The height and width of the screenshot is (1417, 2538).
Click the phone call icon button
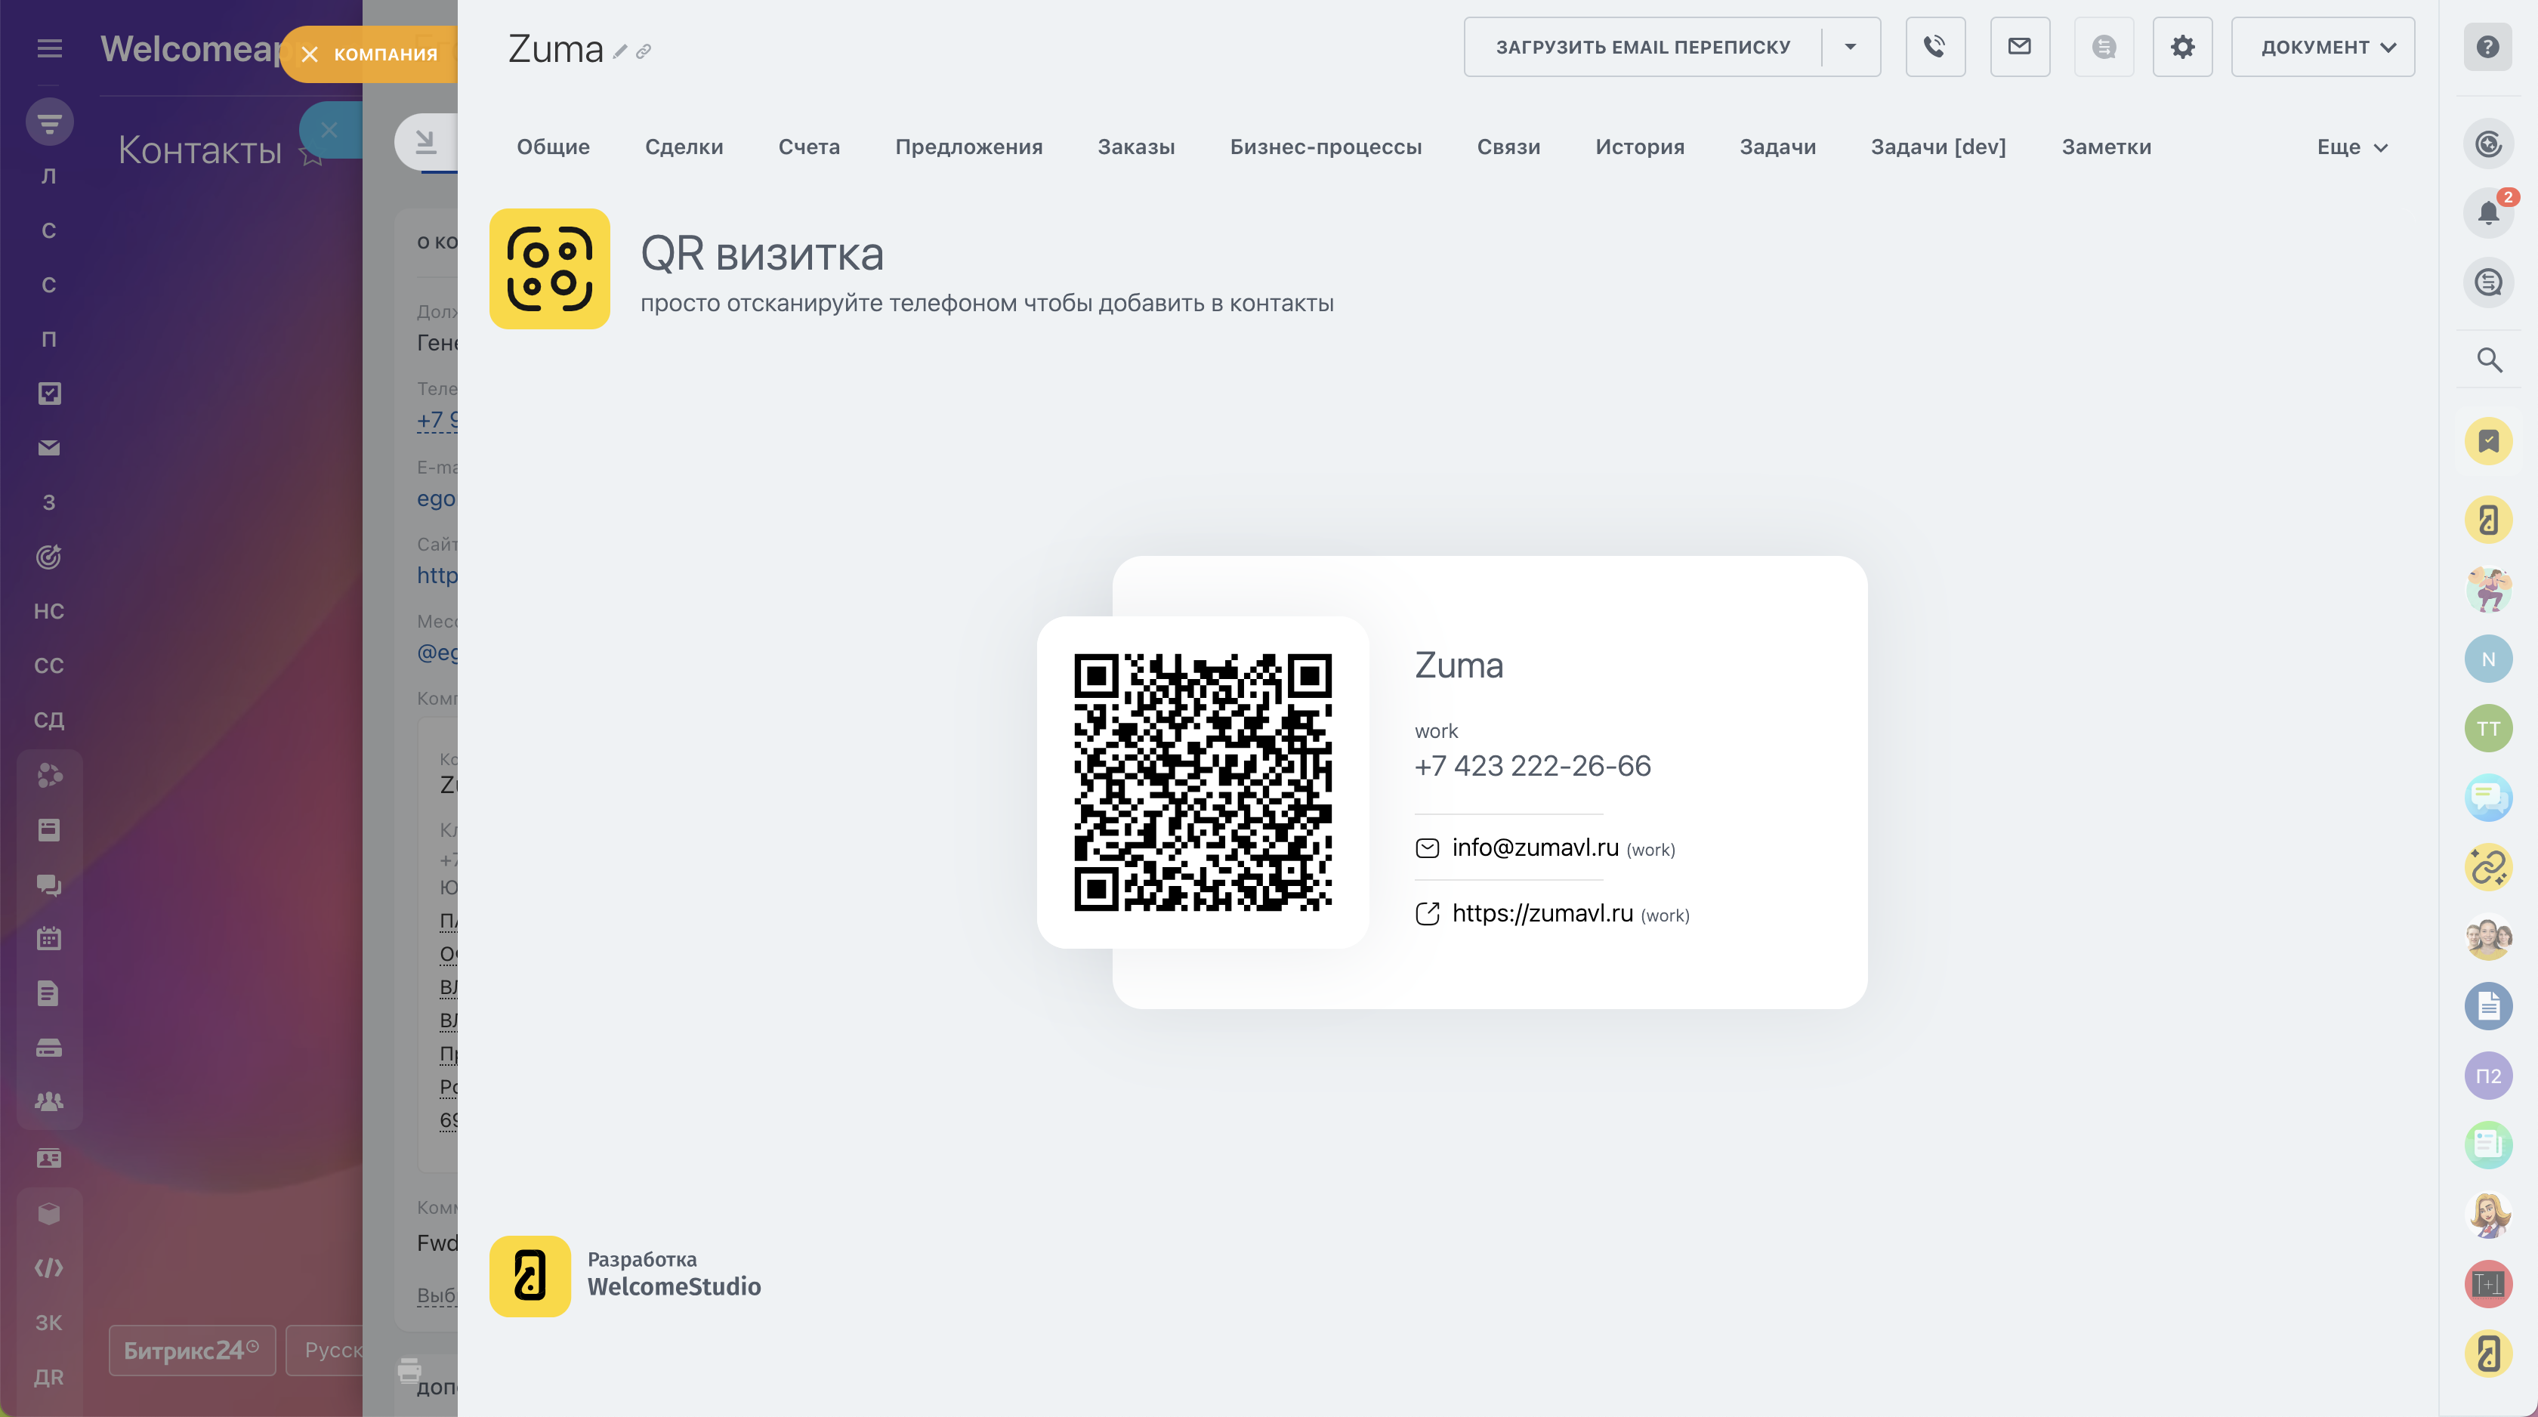(1934, 46)
